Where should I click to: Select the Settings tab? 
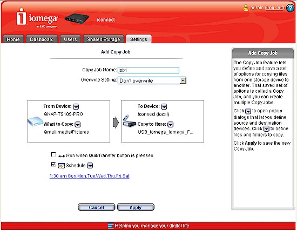point(138,39)
